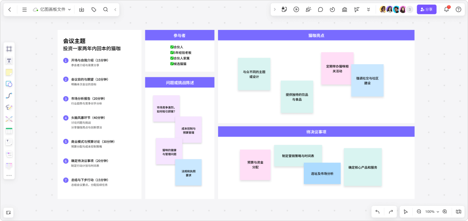Pick the Sticky Note tool
Screen dimensions: 468x221
point(9,72)
